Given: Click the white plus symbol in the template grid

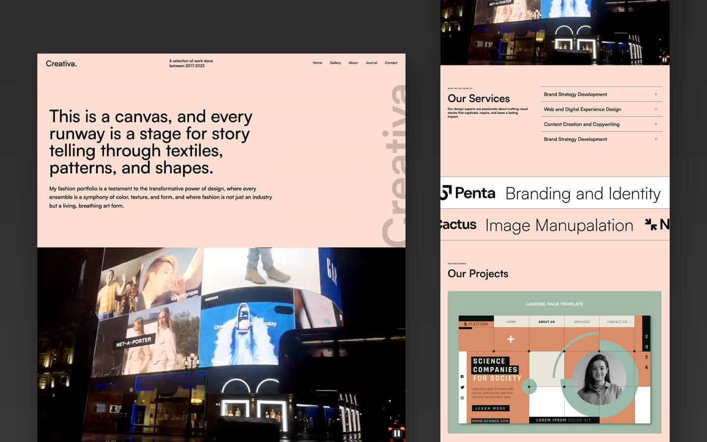Looking at the screenshot, I should 511,339.
